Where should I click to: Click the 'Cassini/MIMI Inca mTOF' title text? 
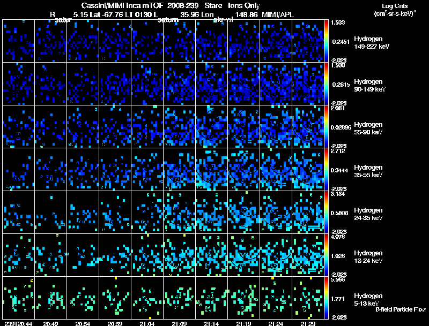click(x=122, y=6)
